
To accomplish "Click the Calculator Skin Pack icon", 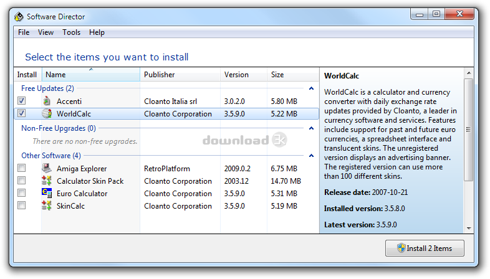I will pos(47,181).
